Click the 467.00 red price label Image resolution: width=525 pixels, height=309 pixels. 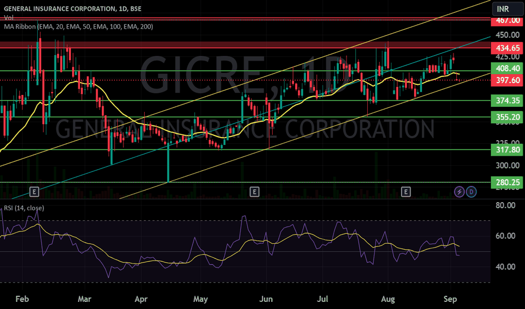coord(507,21)
